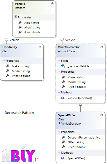Click Vehicle lollipop label above VehicleDecorator

pyautogui.click(x=70, y=40)
